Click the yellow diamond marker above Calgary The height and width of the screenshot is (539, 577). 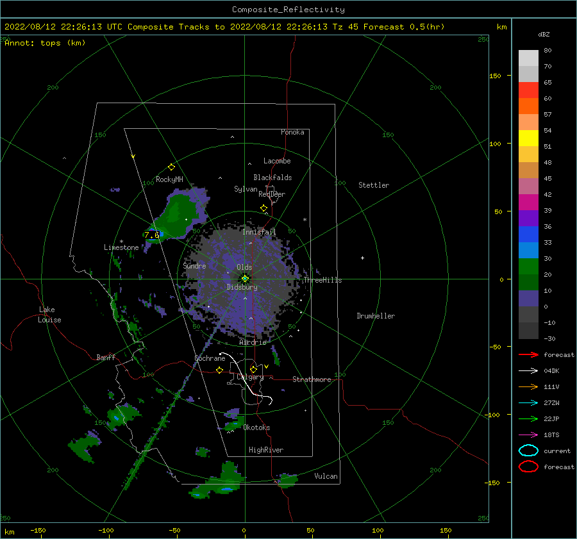[x=253, y=369]
